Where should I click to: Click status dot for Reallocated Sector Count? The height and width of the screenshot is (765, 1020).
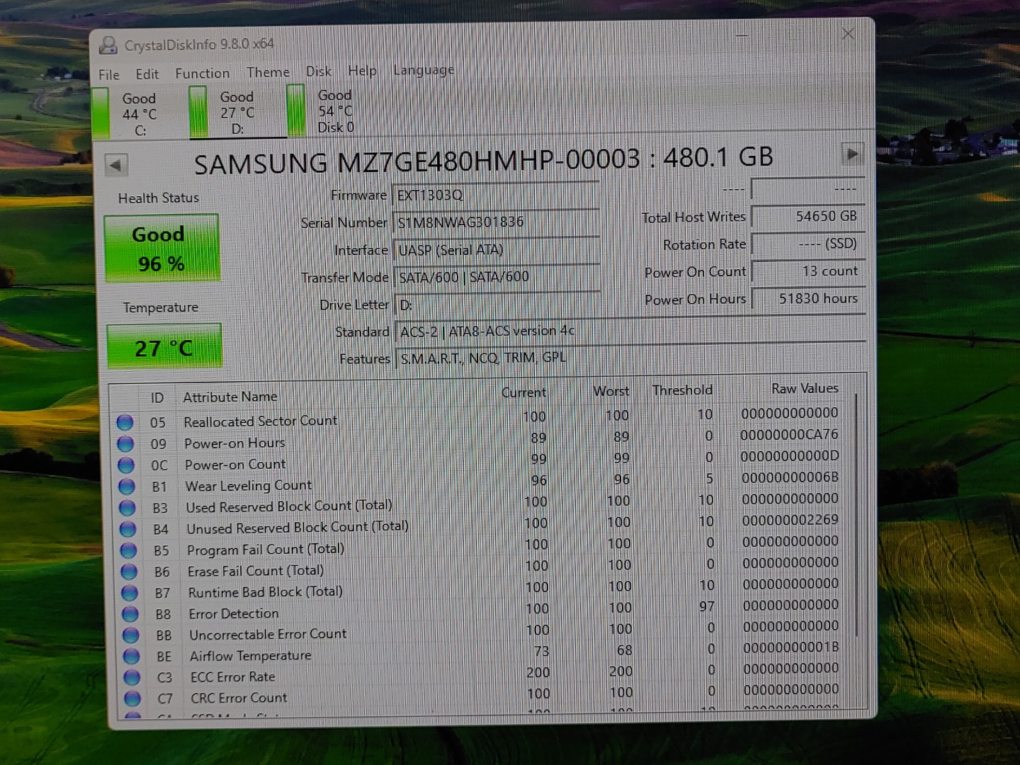[125, 422]
